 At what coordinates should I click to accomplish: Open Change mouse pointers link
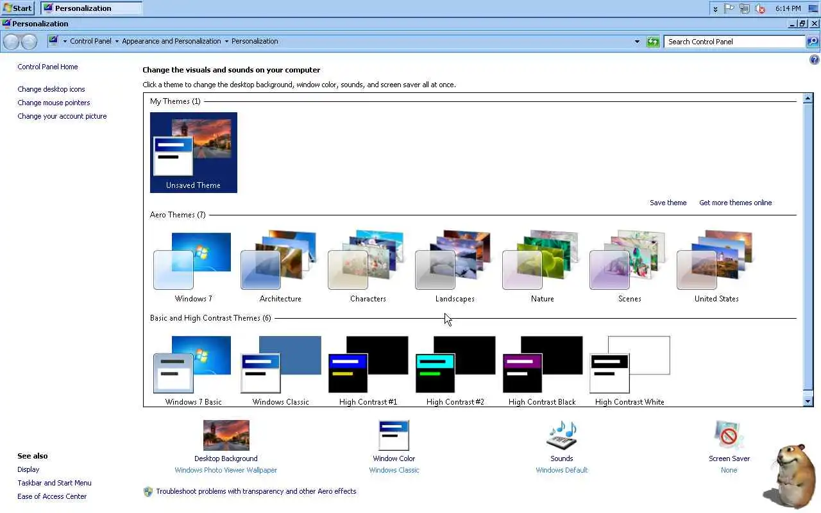pyautogui.click(x=54, y=103)
